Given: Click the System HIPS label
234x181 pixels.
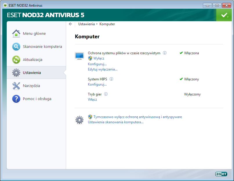Looking at the screenshot, I should (97, 79).
